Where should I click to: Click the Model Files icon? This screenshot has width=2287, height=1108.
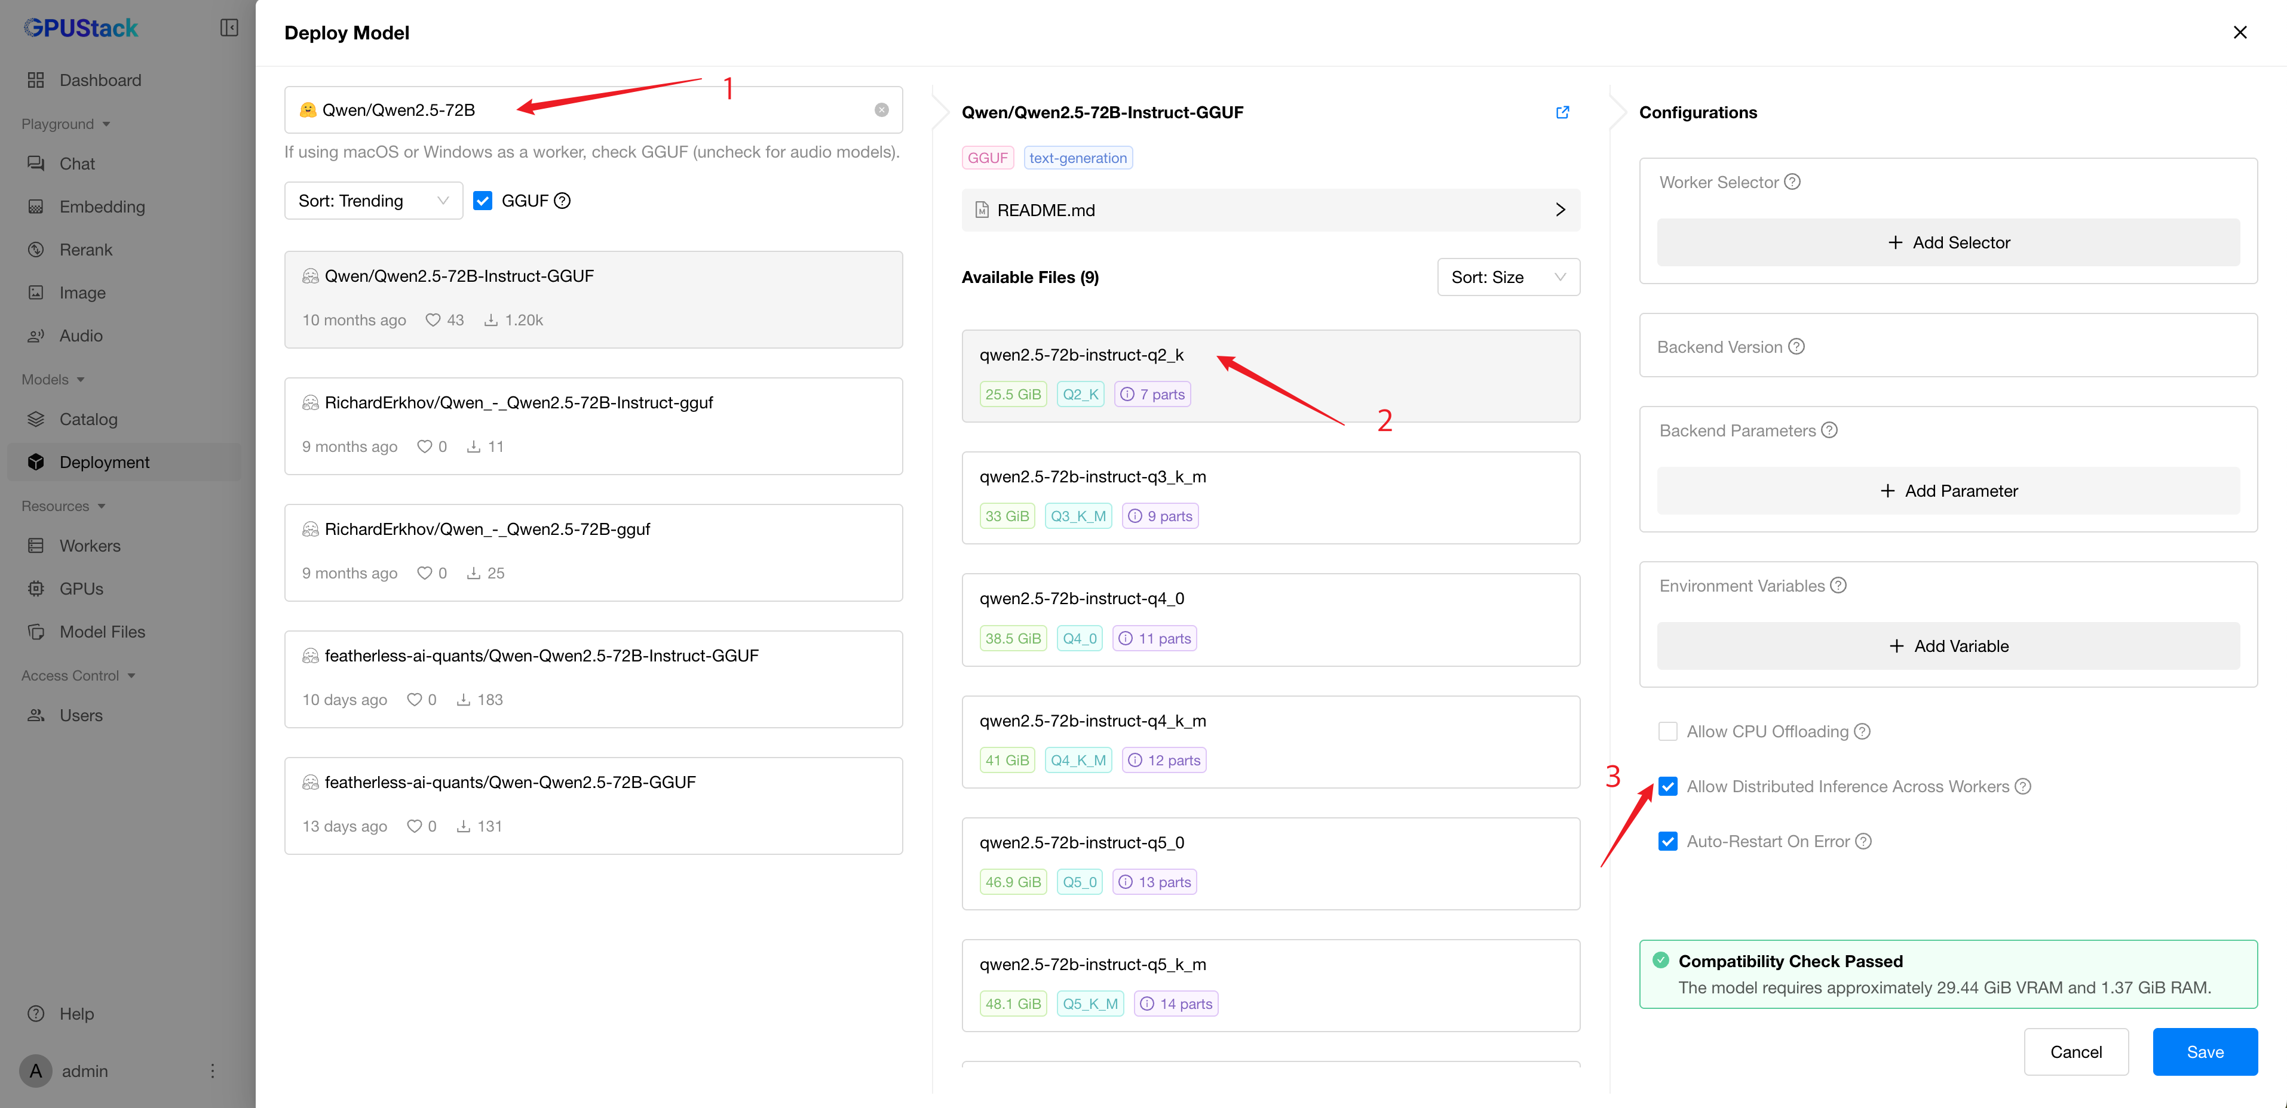coord(35,632)
